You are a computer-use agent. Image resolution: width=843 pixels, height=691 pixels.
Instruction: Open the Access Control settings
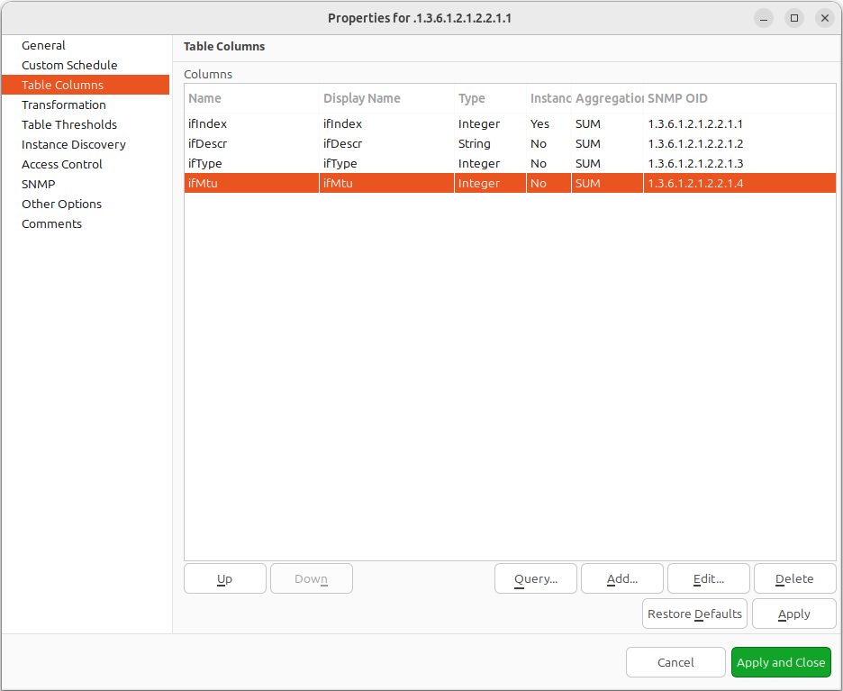coord(61,164)
